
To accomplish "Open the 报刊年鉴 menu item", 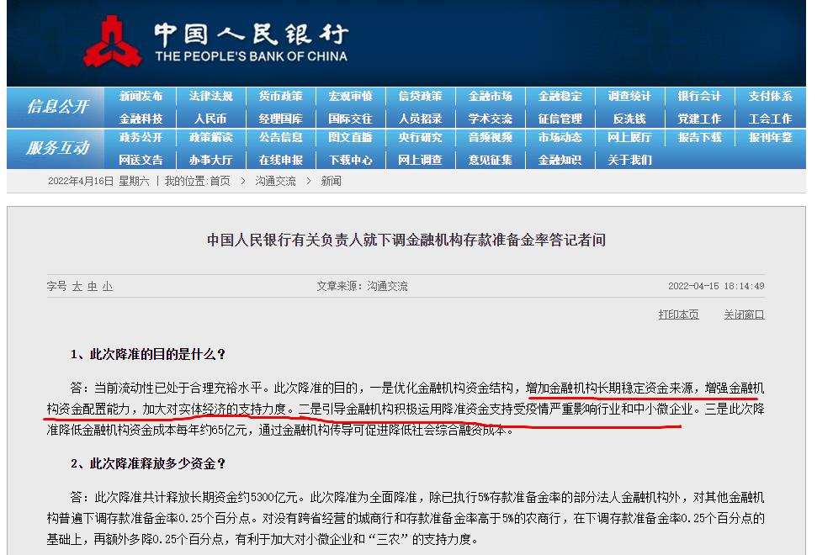I will point(770,137).
